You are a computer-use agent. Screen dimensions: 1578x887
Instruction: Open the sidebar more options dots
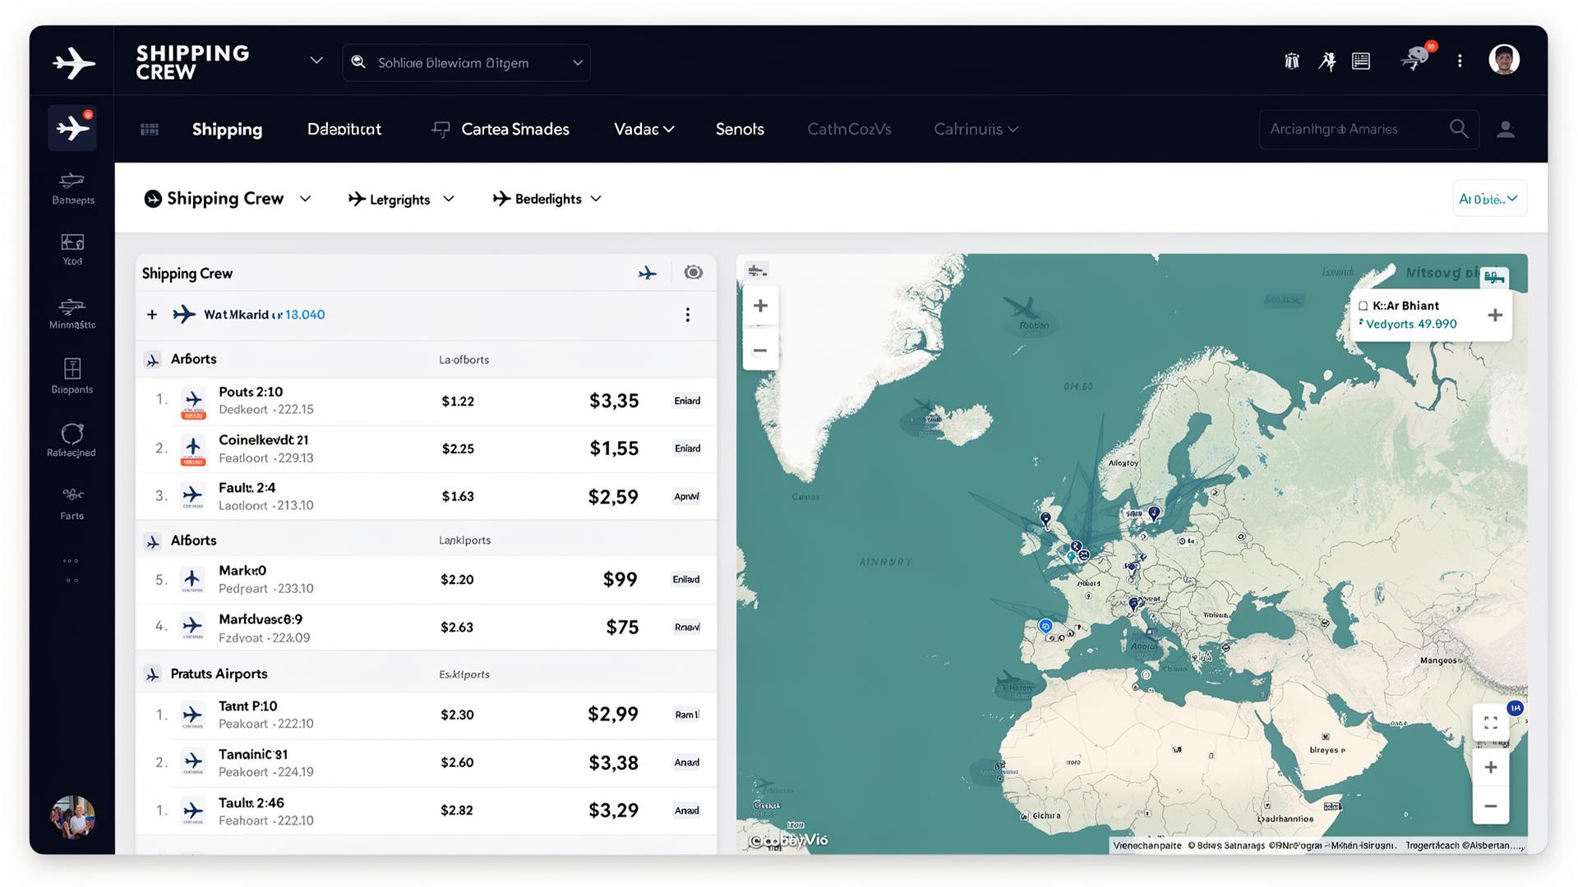click(x=72, y=570)
